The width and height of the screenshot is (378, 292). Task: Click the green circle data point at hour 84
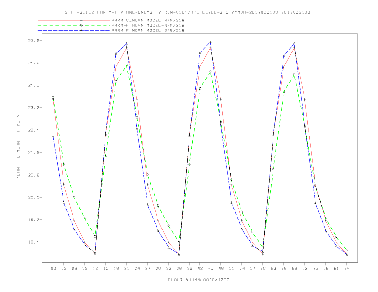coord(346,250)
